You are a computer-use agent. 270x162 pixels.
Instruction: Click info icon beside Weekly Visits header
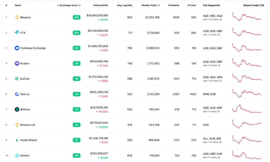click(159, 5)
